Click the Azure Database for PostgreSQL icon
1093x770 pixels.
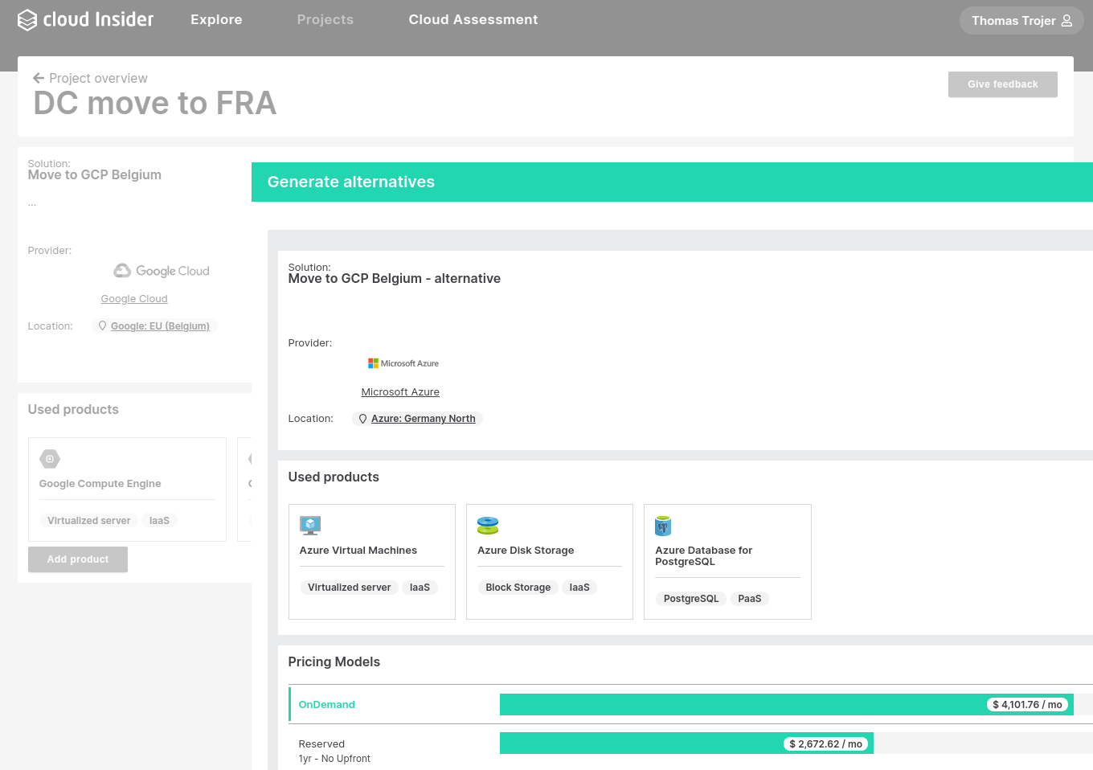(663, 526)
